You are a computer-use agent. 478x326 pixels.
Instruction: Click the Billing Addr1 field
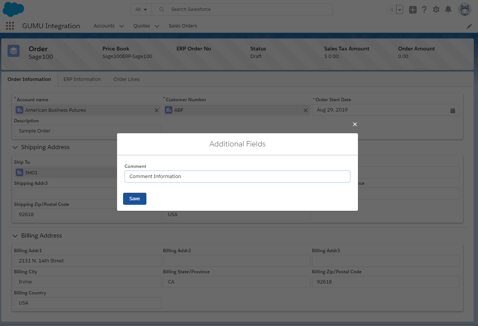tap(88, 261)
